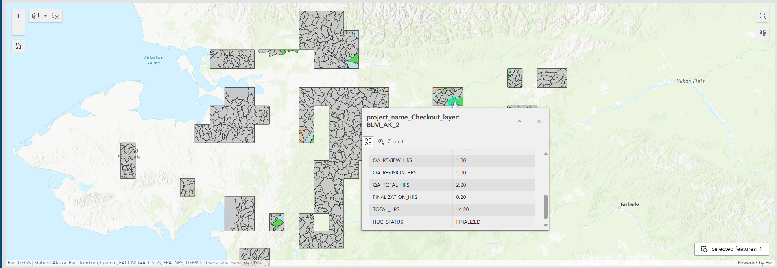Open the map search tool
Viewport: 777px width, 268px height.
763,16
